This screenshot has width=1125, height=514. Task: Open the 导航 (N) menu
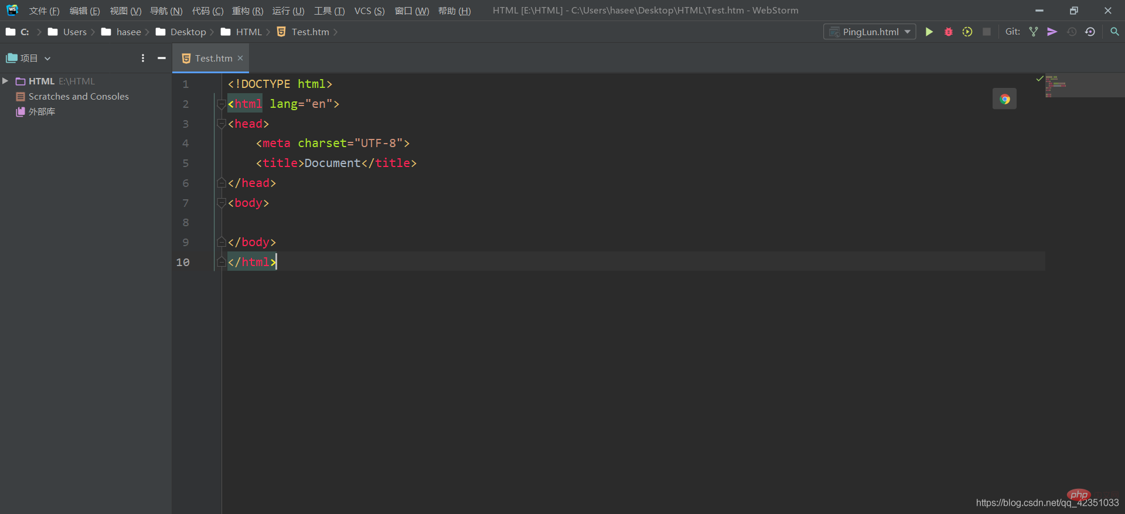point(166,11)
